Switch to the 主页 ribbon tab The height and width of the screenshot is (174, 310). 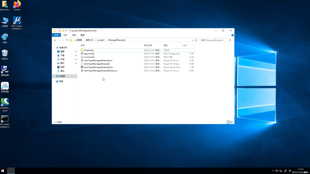click(x=65, y=35)
